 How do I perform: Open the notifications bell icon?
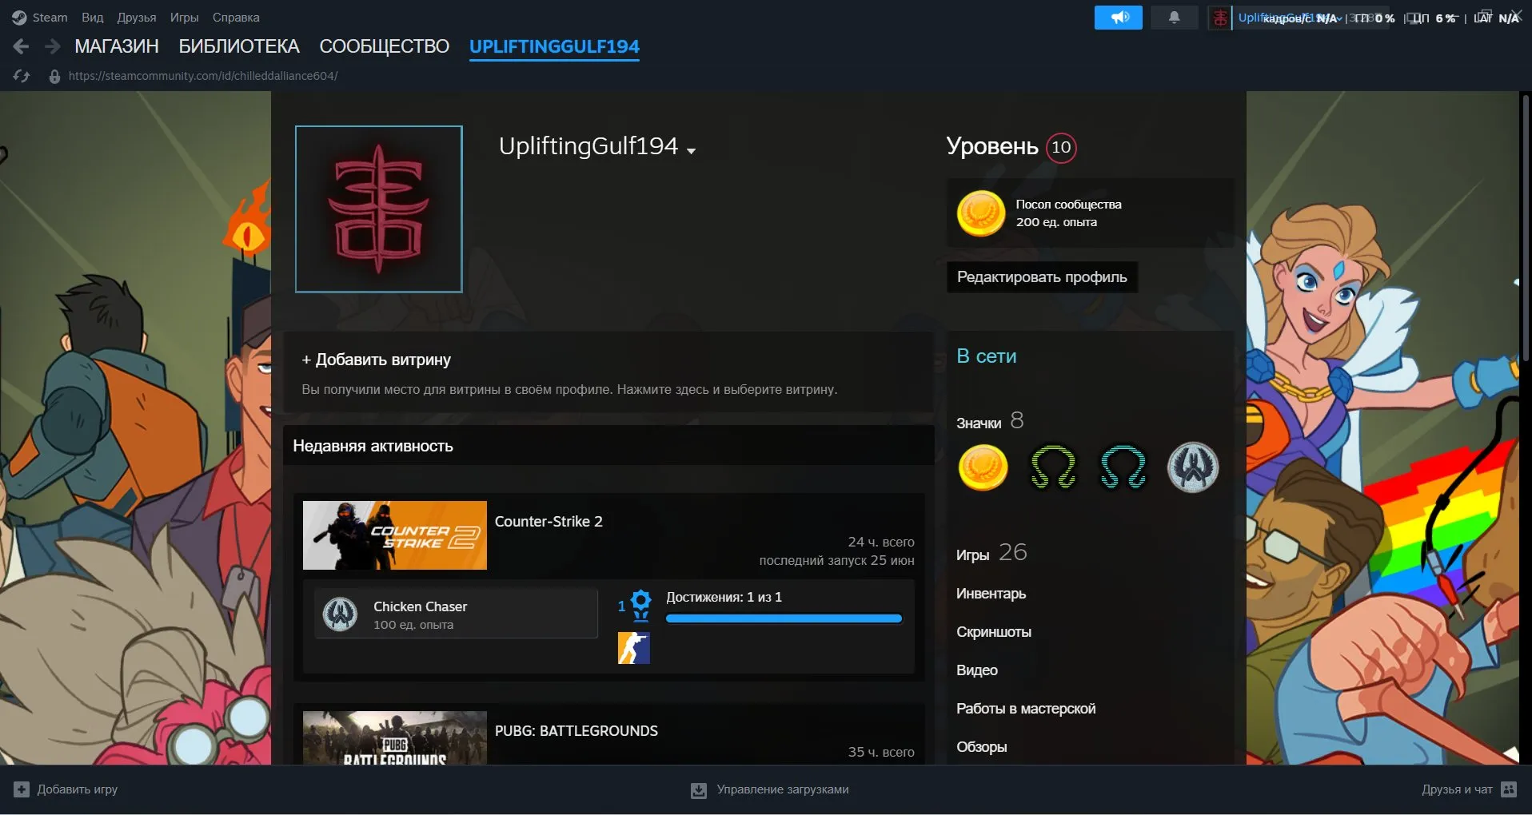tap(1174, 18)
